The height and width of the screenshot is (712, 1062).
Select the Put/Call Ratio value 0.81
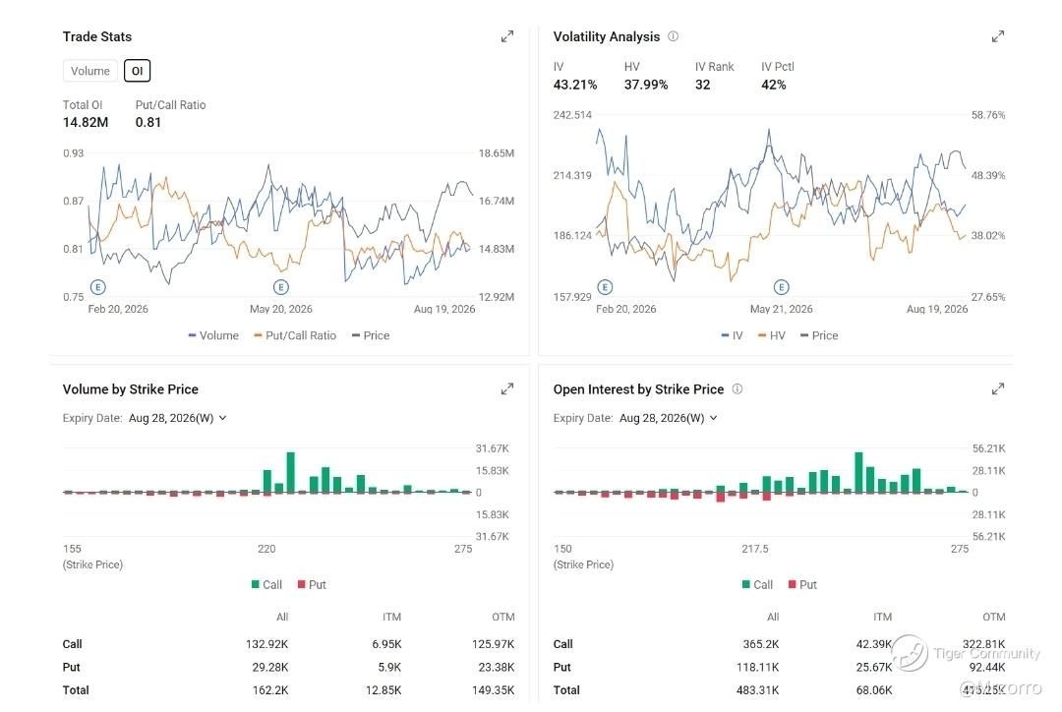pyautogui.click(x=148, y=123)
